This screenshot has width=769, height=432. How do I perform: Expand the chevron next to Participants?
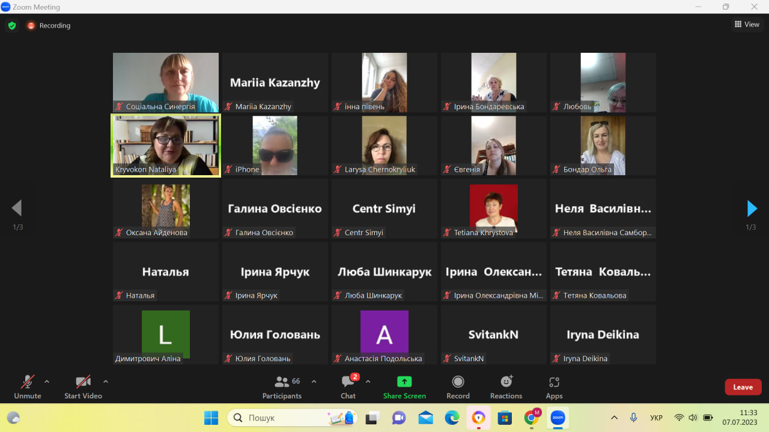(x=314, y=381)
